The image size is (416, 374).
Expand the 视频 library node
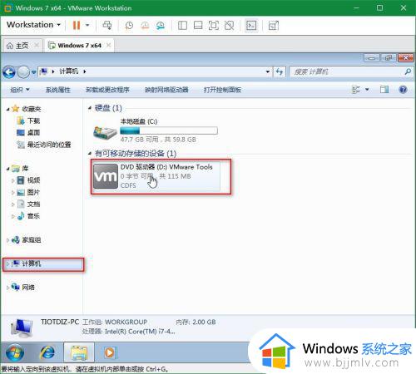coord(12,180)
